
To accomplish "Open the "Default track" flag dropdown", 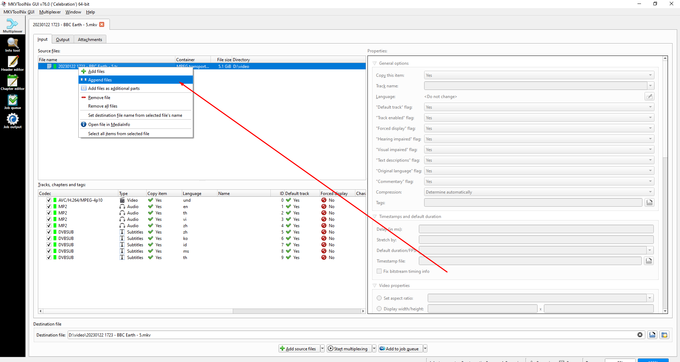I will coord(539,107).
